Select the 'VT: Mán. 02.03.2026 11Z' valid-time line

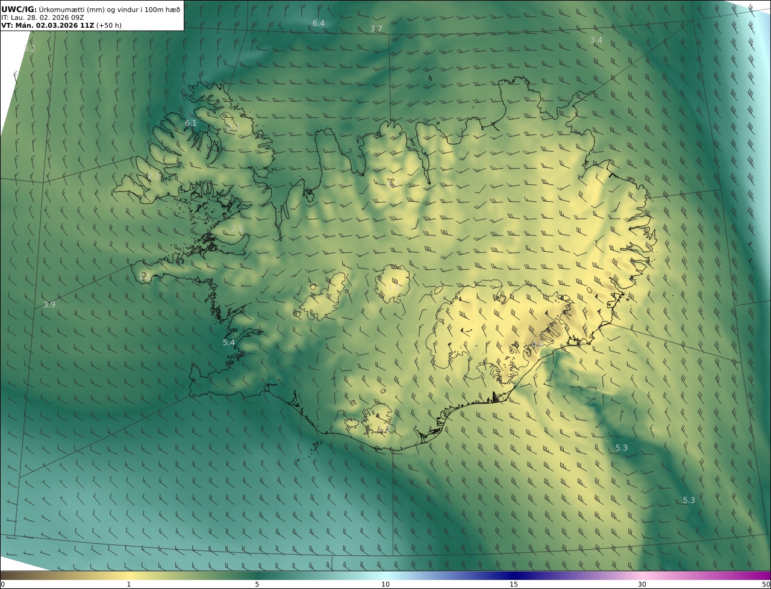point(62,26)
